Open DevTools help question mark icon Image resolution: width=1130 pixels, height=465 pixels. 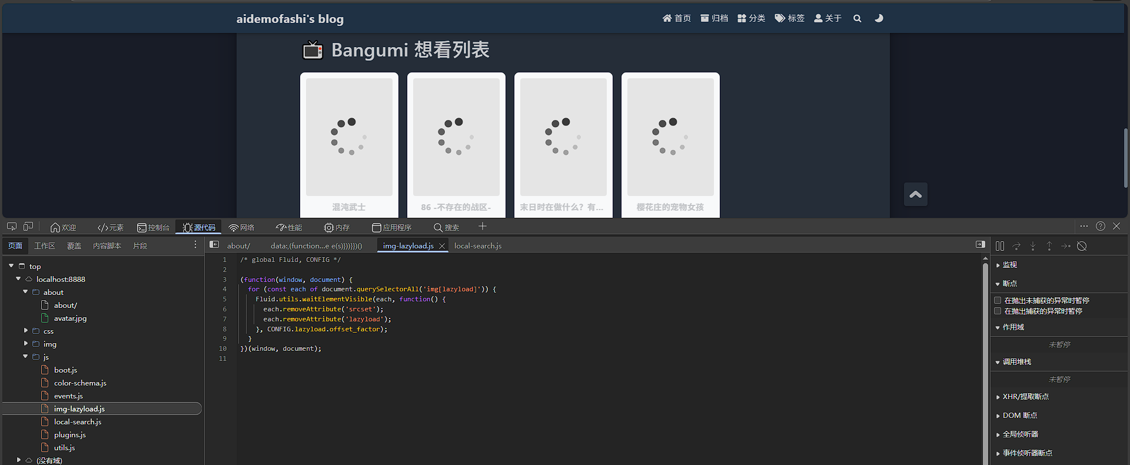[x=1101, y=227]
